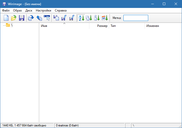Viewport: 182px width, 128px height.
Task: Create a new image with the blank page icon
Action: [x=6, y=18]
